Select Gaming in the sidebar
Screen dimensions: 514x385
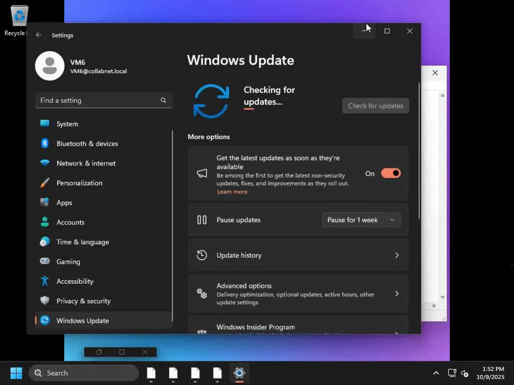[x=103, y=261]
